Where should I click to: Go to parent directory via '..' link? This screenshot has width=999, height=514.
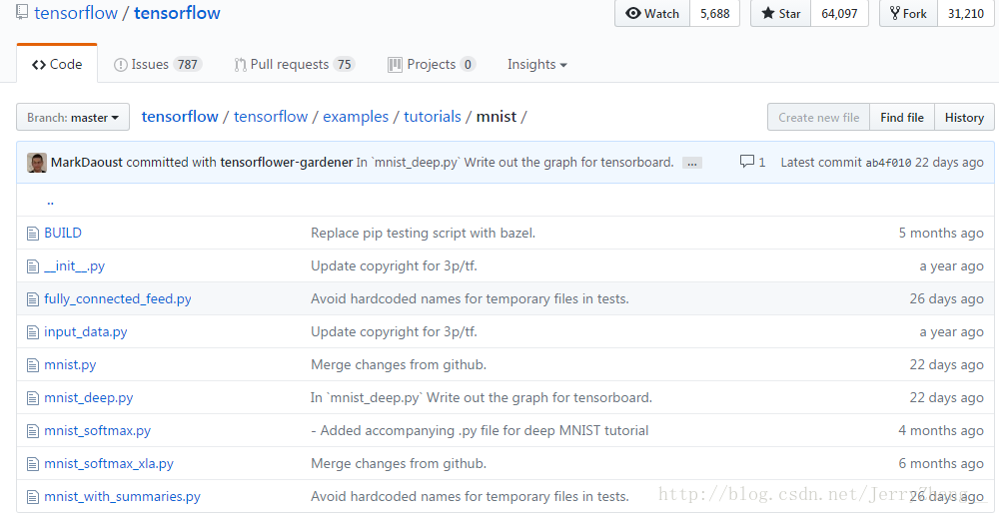[x=50, y=201]
